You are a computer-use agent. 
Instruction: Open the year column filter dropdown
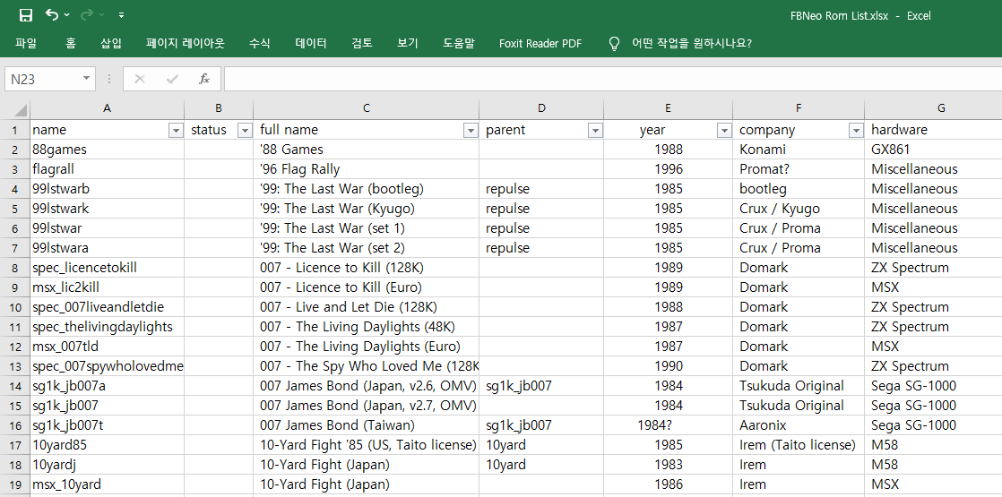(724, 131)
